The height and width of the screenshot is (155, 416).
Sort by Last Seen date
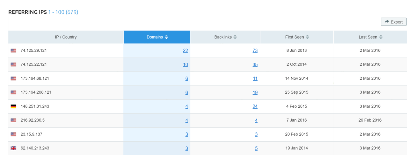click(x=370, y=37)
